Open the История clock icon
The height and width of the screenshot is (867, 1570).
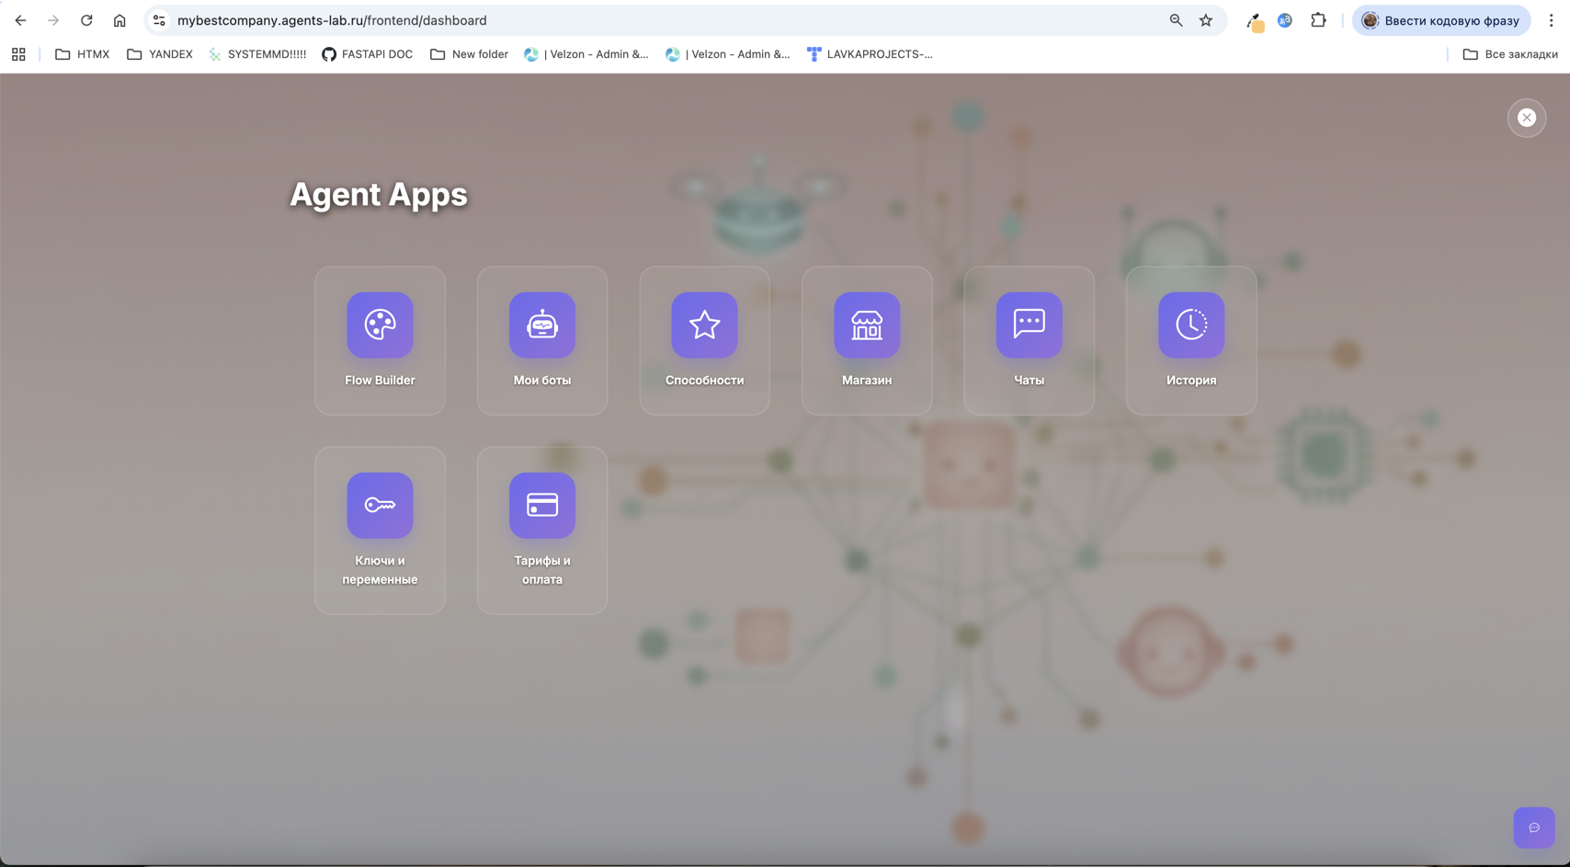pyautogui.click(x=1190, y=325)
